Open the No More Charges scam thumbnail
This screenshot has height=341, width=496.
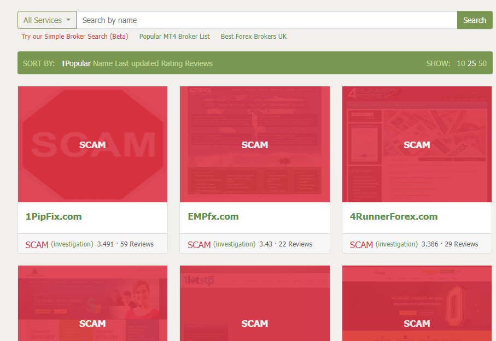[417, 303]
